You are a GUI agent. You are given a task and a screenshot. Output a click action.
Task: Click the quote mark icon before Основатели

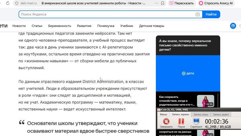tap(22, 122)
